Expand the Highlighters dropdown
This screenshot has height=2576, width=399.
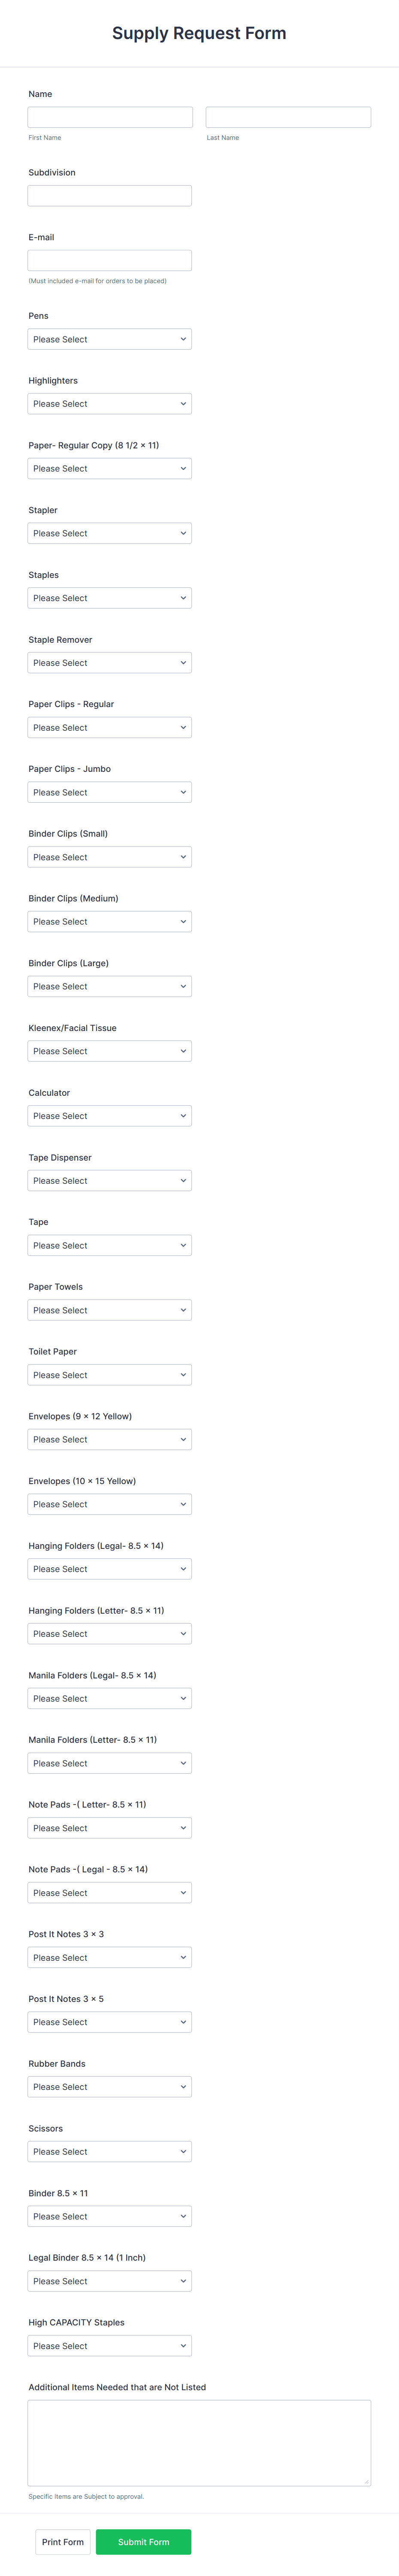[110, 404]
